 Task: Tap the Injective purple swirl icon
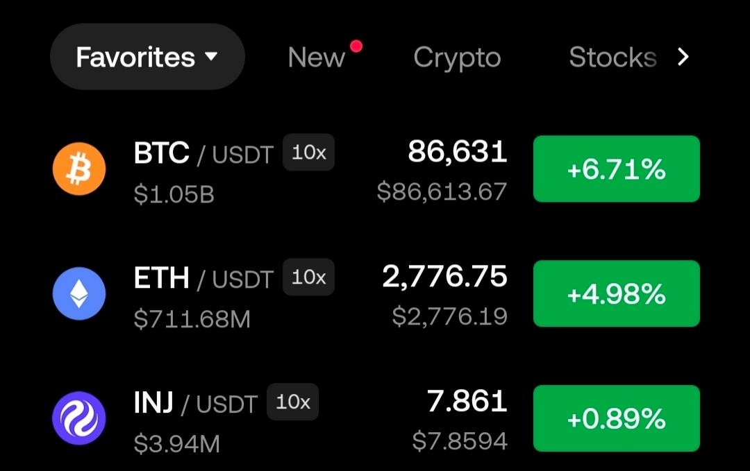pyautogui.click(x=79, y=418)
